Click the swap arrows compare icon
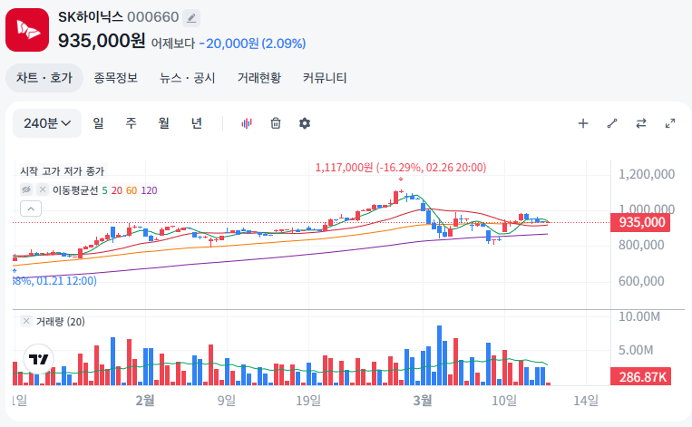The height and width of the screenshot is (427, 692). coord(641,123)
